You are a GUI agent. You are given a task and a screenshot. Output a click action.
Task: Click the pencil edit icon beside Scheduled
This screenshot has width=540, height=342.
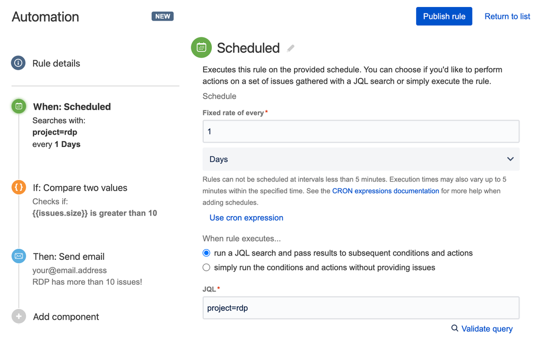[291, 48]
